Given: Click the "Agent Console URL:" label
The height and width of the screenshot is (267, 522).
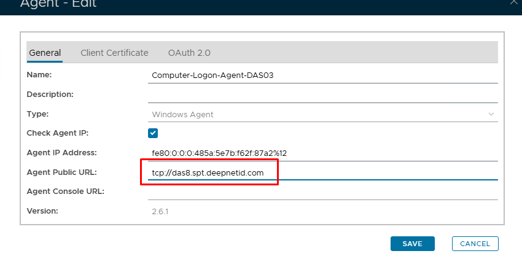Looking at the screenshot, I should coord(66,191).
